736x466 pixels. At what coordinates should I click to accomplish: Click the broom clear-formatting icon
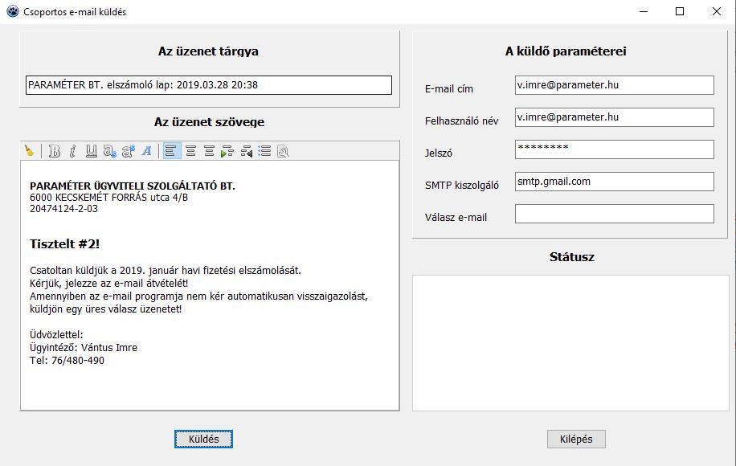(x=30, y=150)
